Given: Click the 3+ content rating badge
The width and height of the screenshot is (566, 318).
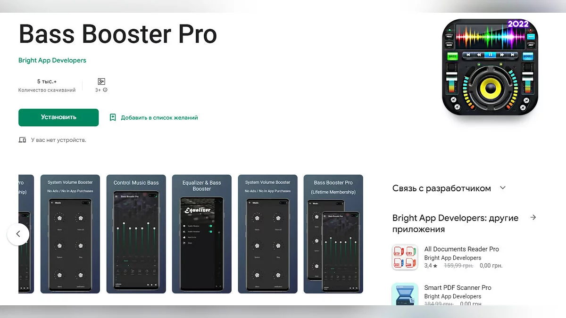Looking at the screenshot, I should (101, 82).
